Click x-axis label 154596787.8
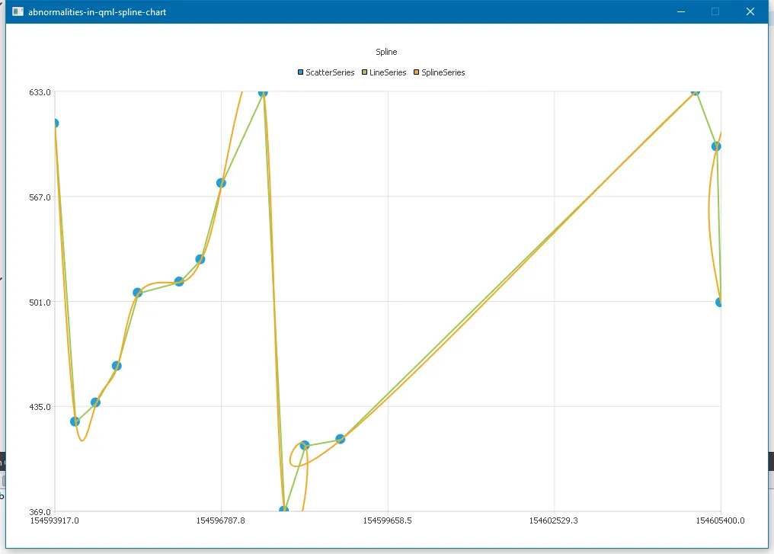Viewport: 774px width, 554px height. click(x=221, y=520)
